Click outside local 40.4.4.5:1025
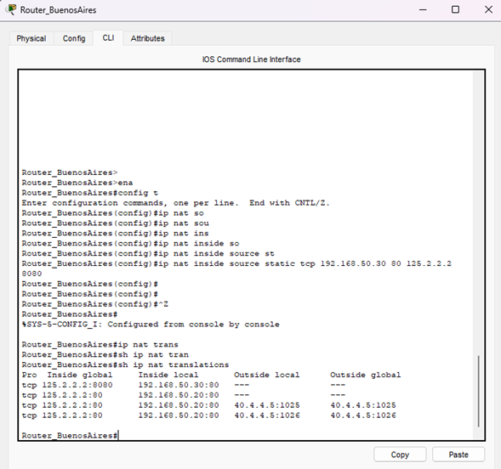501x469 pixels. click(x=267, y=405)
